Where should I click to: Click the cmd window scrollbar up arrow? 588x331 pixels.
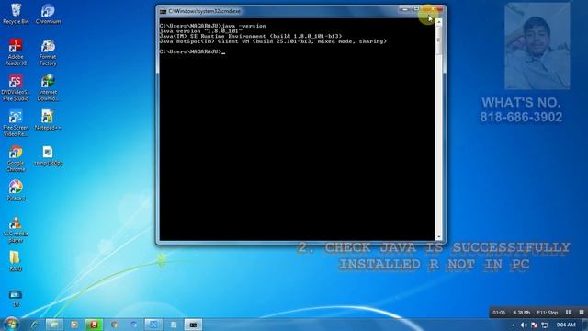[x=438, y=22]
